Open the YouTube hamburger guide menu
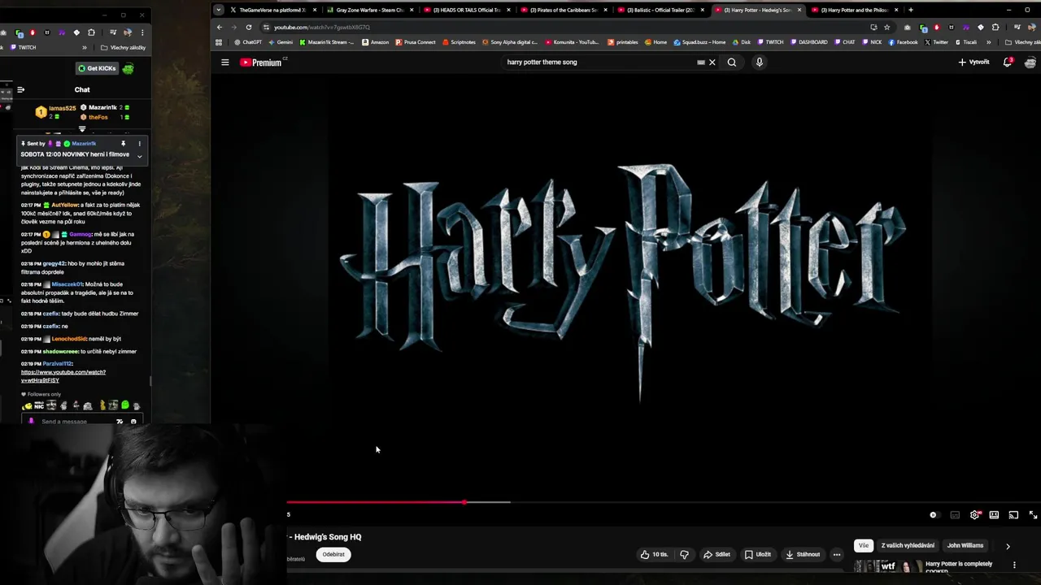The width and height of the screenshot is (1041, 585). point(225,63)
